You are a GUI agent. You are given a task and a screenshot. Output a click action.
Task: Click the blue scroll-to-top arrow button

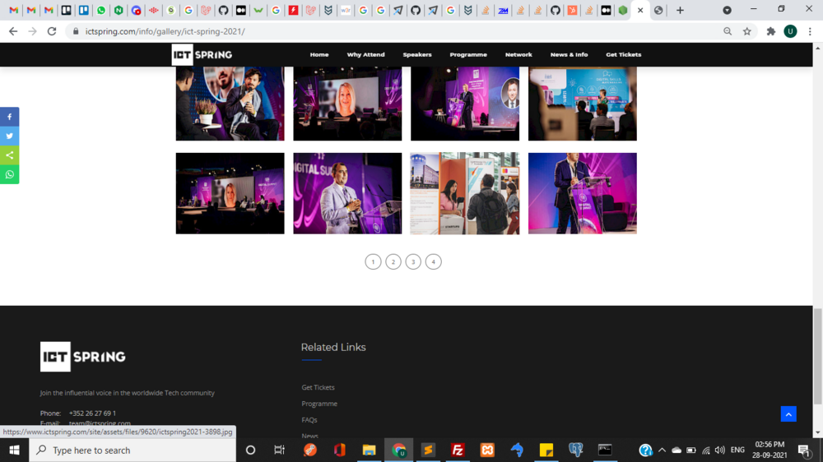[x=788, y=414]
